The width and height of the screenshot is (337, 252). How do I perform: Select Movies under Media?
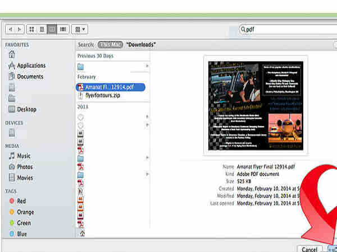(24, 178)
